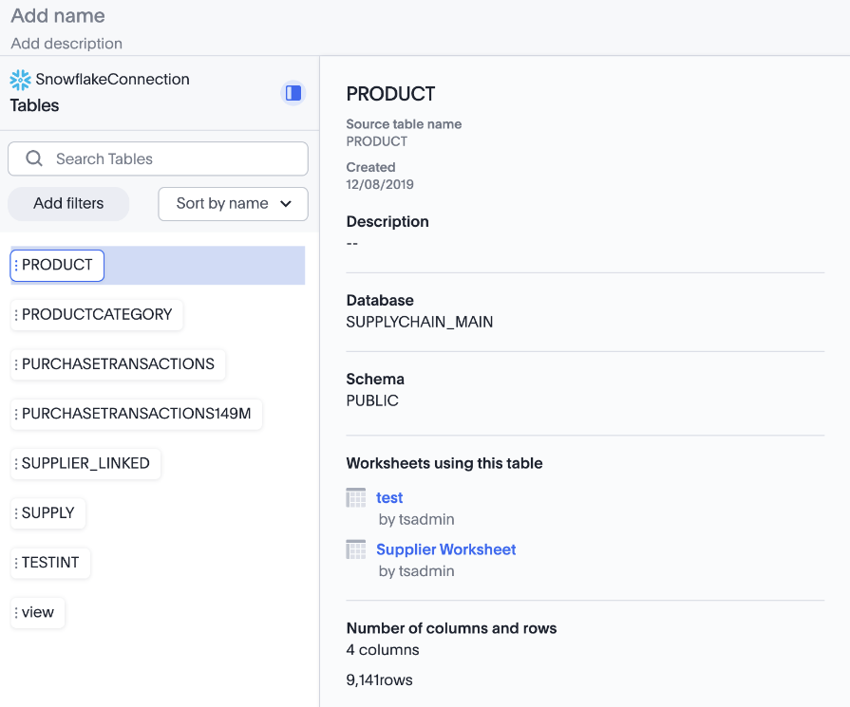The width and height of the screenshot is (850, 707).
Task: Select the SUPPLIER_LINKED table
Action: 85,464
